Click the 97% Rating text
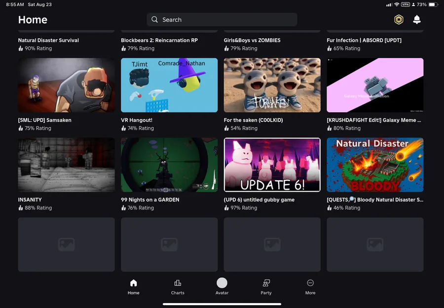The image size is (444, 308). 244,207
